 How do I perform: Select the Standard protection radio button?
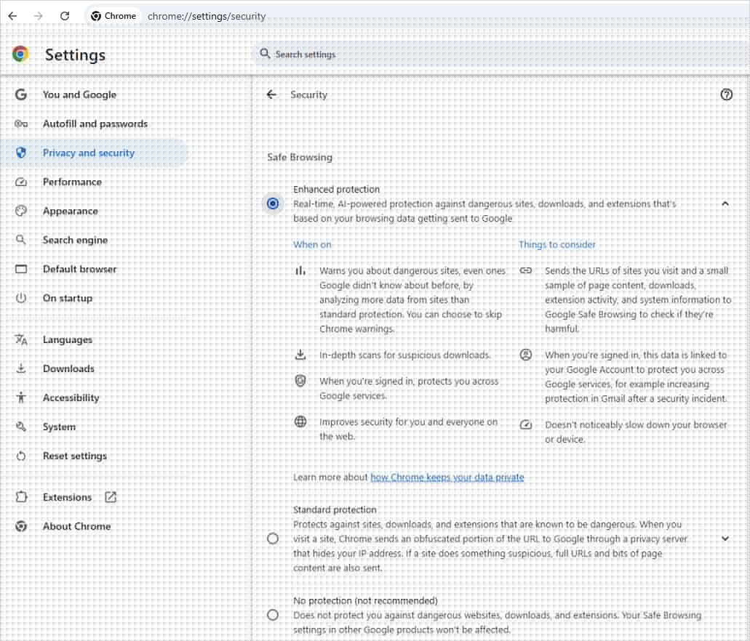coord(273,539)
